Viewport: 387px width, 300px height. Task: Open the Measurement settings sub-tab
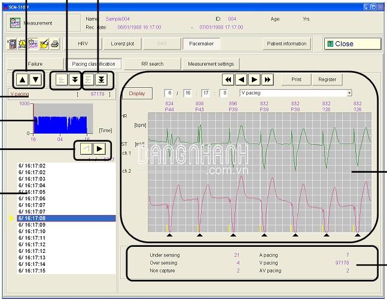coord(211,64)
